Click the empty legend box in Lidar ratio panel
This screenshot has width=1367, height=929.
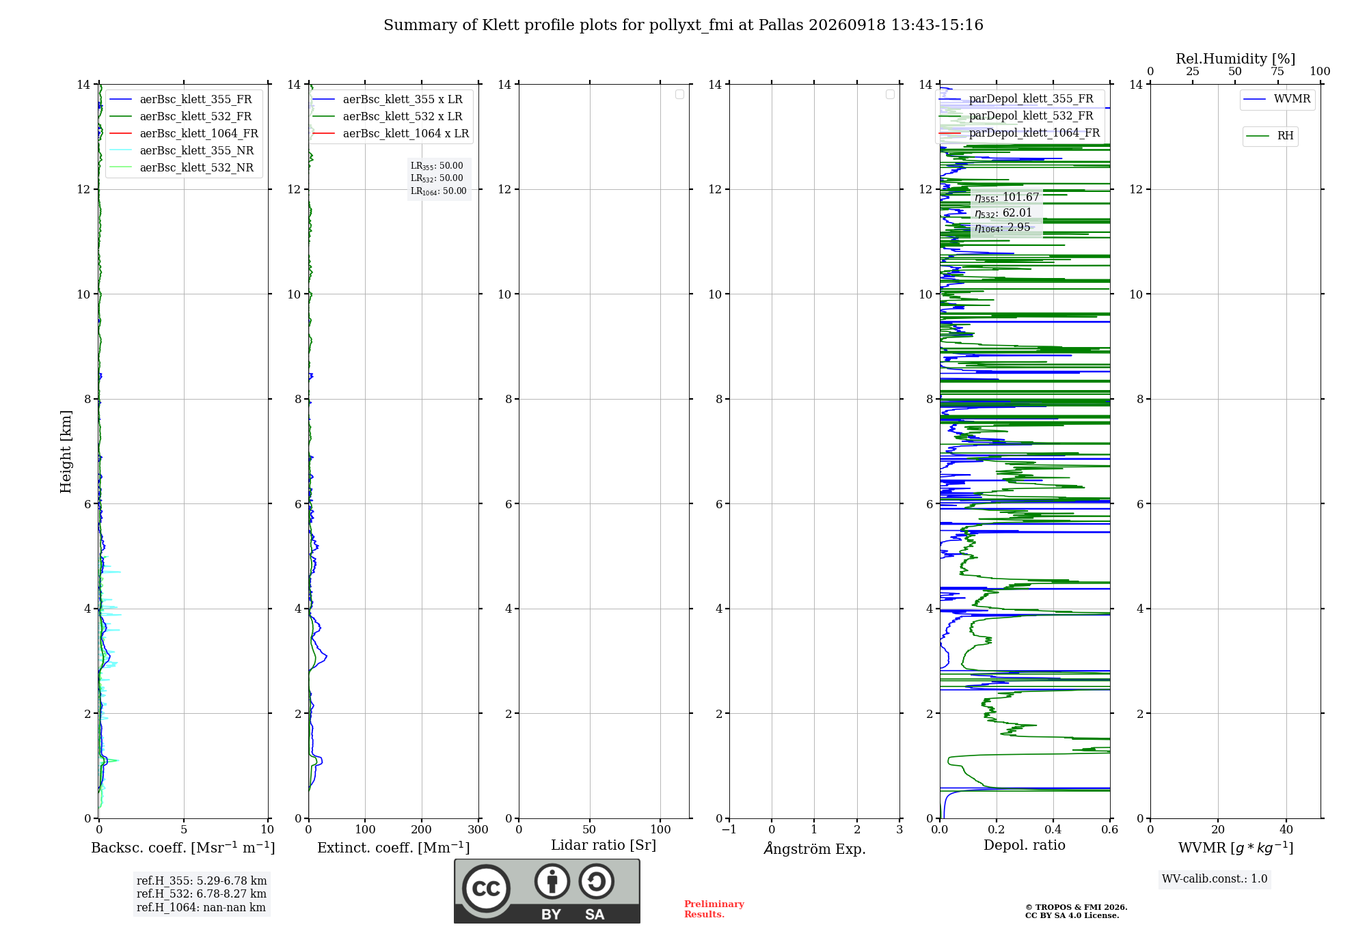(x=679, y=94)
